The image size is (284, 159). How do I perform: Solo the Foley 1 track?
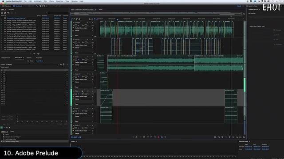90,91
